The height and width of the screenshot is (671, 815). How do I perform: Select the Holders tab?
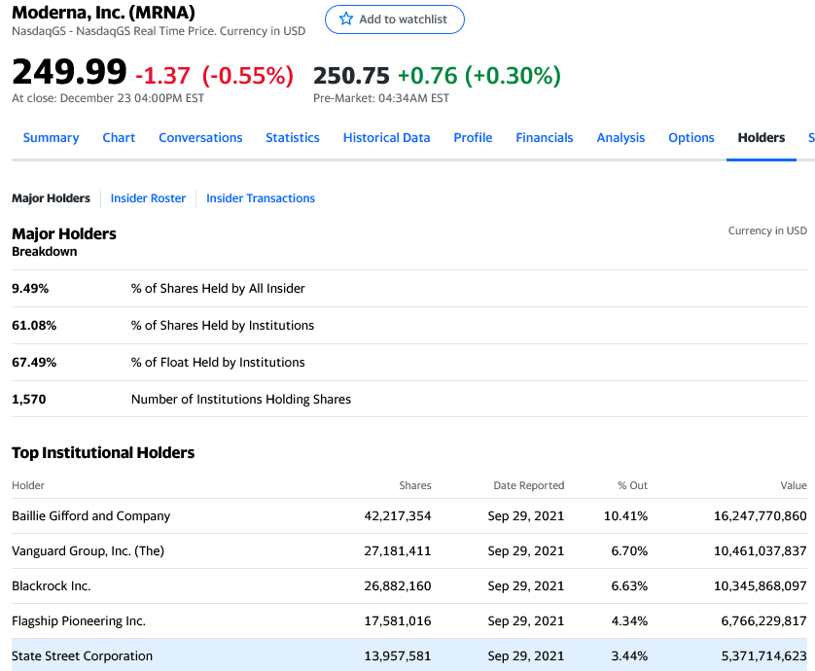(762, 138)
